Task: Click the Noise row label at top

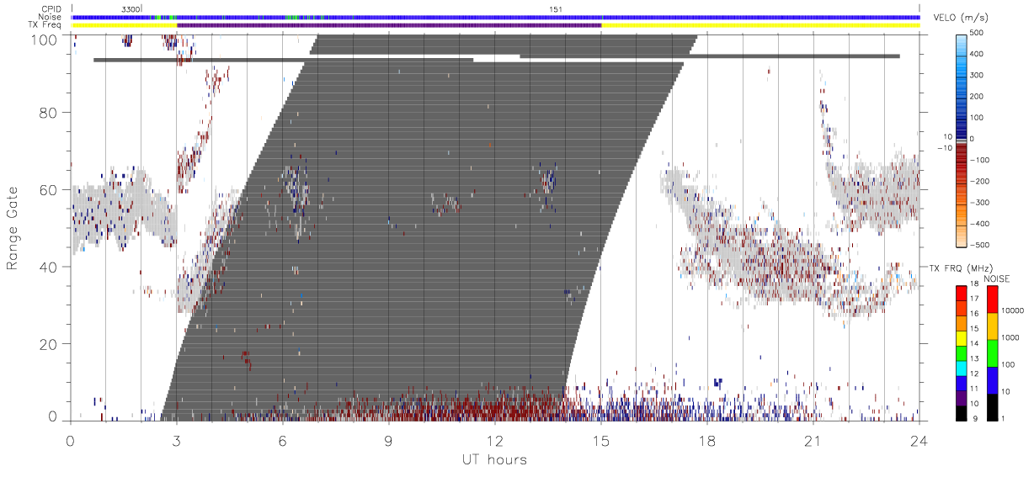Action: click(x=51, y=17)
